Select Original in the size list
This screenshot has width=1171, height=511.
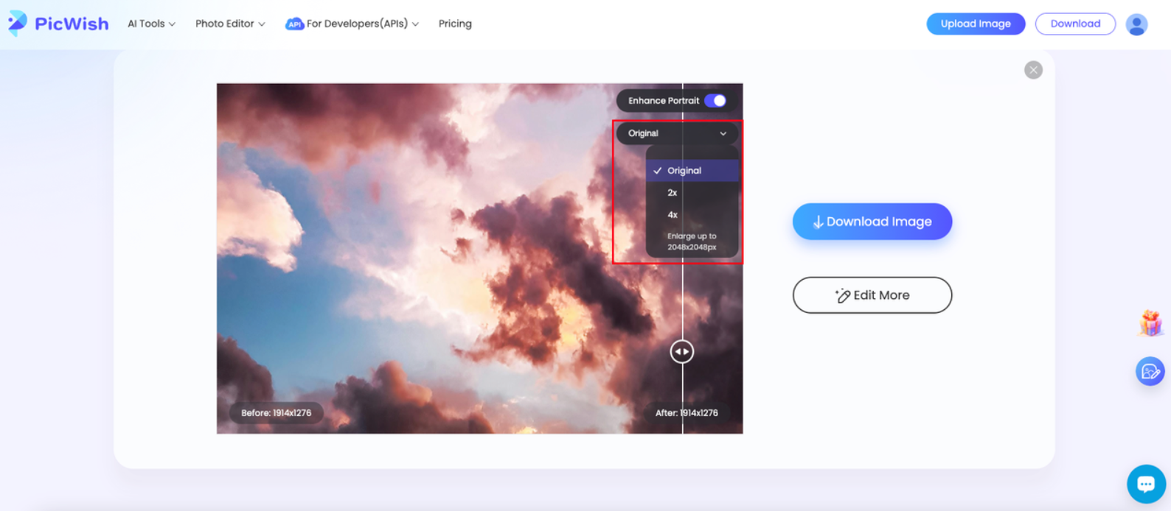coord(692,170)
